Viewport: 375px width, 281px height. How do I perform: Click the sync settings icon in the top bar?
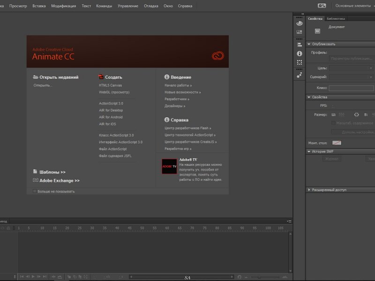(x=322, y=6)
